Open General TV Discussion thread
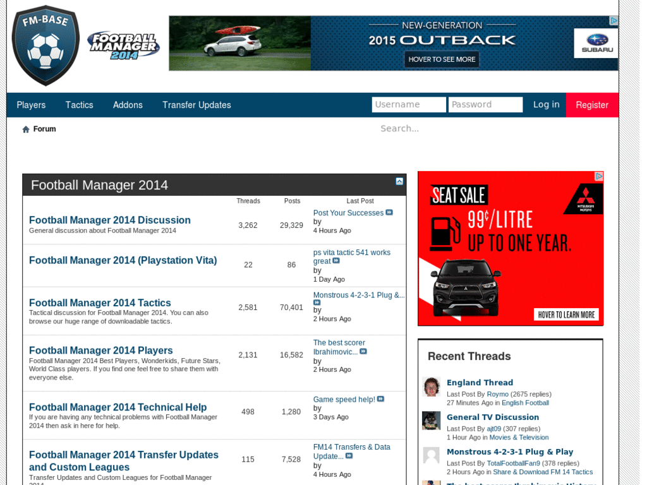 tap(493, 417)
